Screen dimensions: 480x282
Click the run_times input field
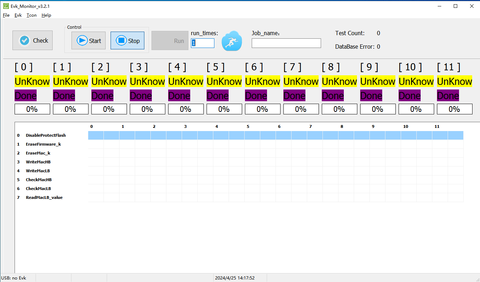pos(203,43)
